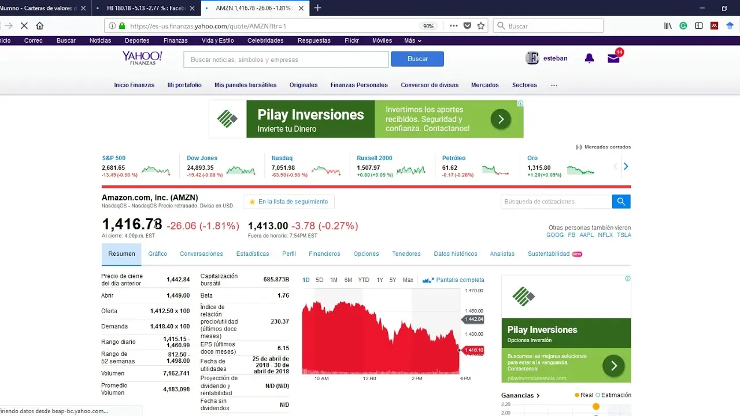740x416 pixels.
Task: Expand the more options ellipsis in finance nav
Action: coord(554,85)
